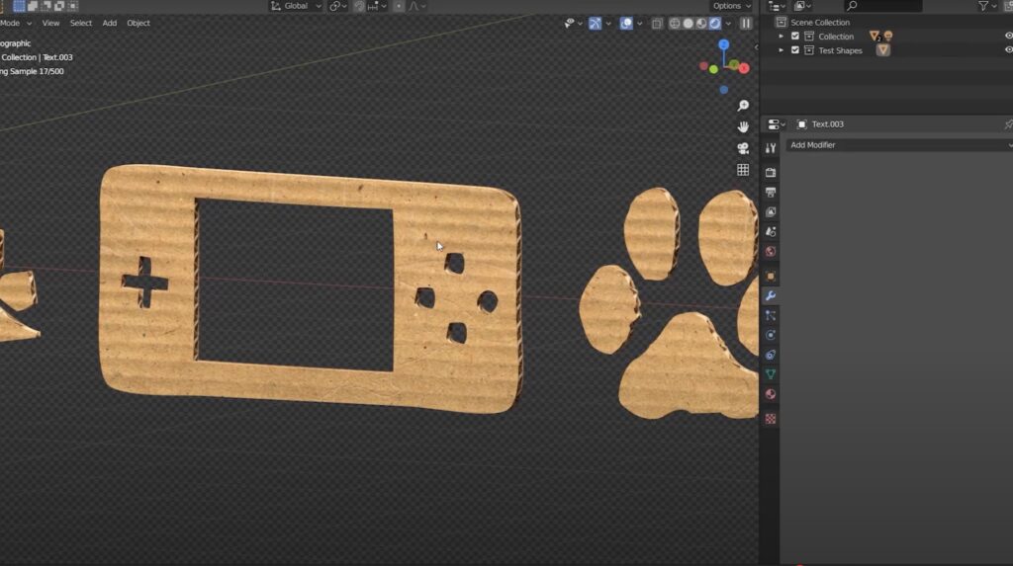This screenshot has height=566, width=1013.
Task: Open the Scene properties tab
Action: click(x=770, y=232)
